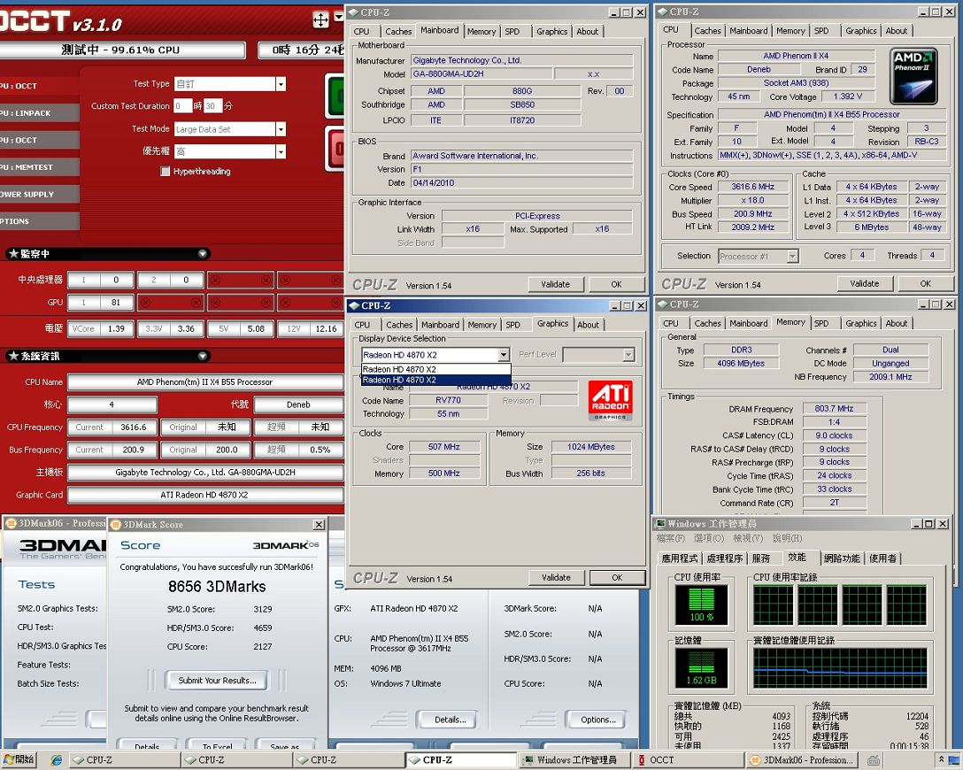Enable the Hyperthreading checkbox in OCCT
963x770 pixels.
pyautogui.click(x=165, y=172)
